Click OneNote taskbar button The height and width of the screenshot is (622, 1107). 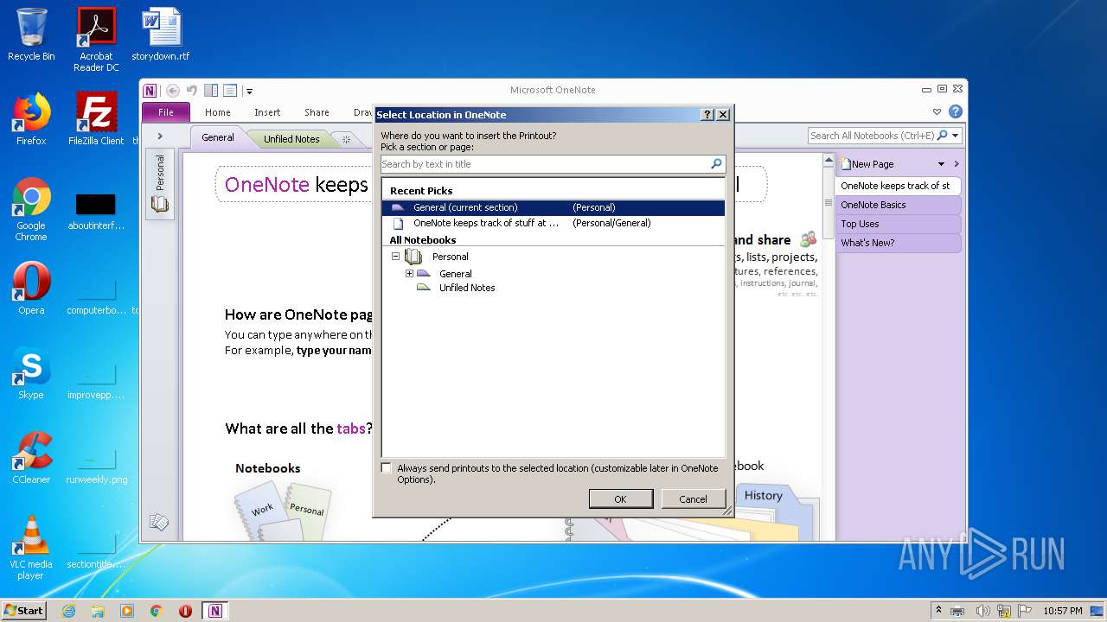click(x=214, y=611)
